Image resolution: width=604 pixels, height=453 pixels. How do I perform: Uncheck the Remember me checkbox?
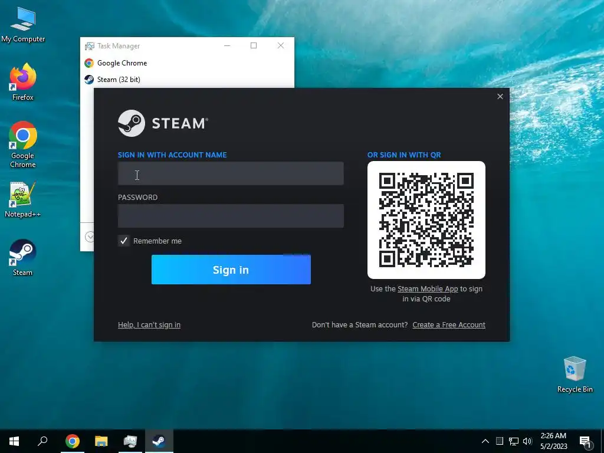124,241
